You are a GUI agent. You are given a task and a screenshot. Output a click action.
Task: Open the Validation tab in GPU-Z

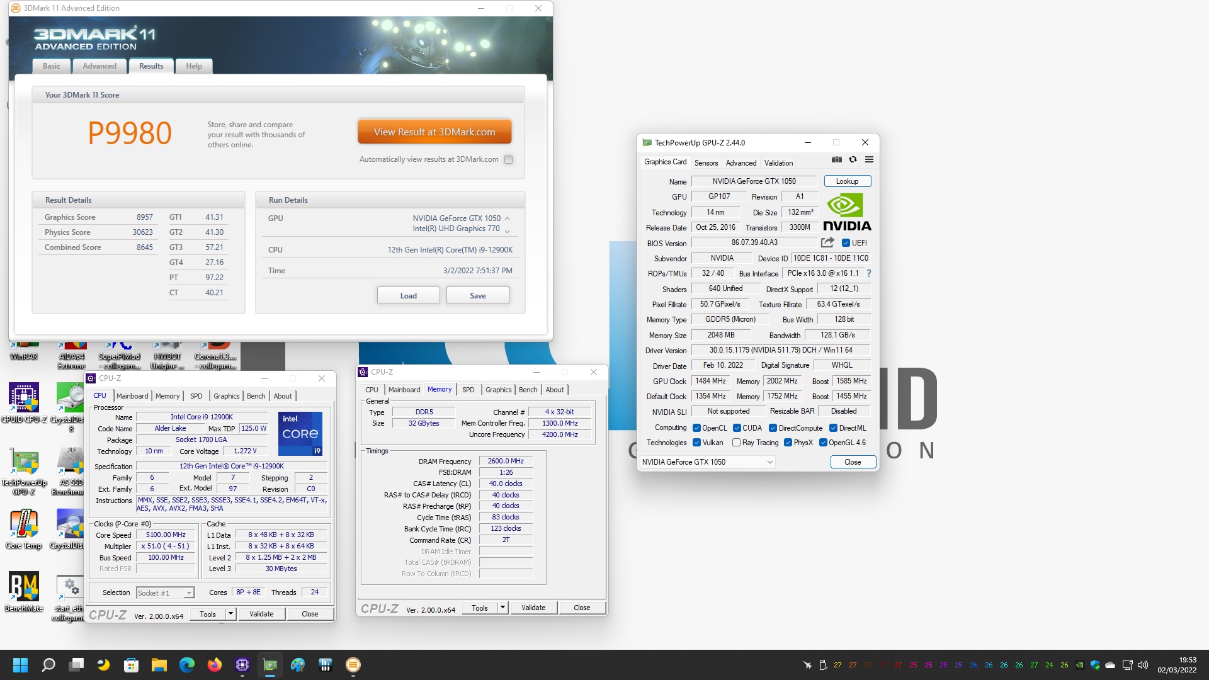778,163
